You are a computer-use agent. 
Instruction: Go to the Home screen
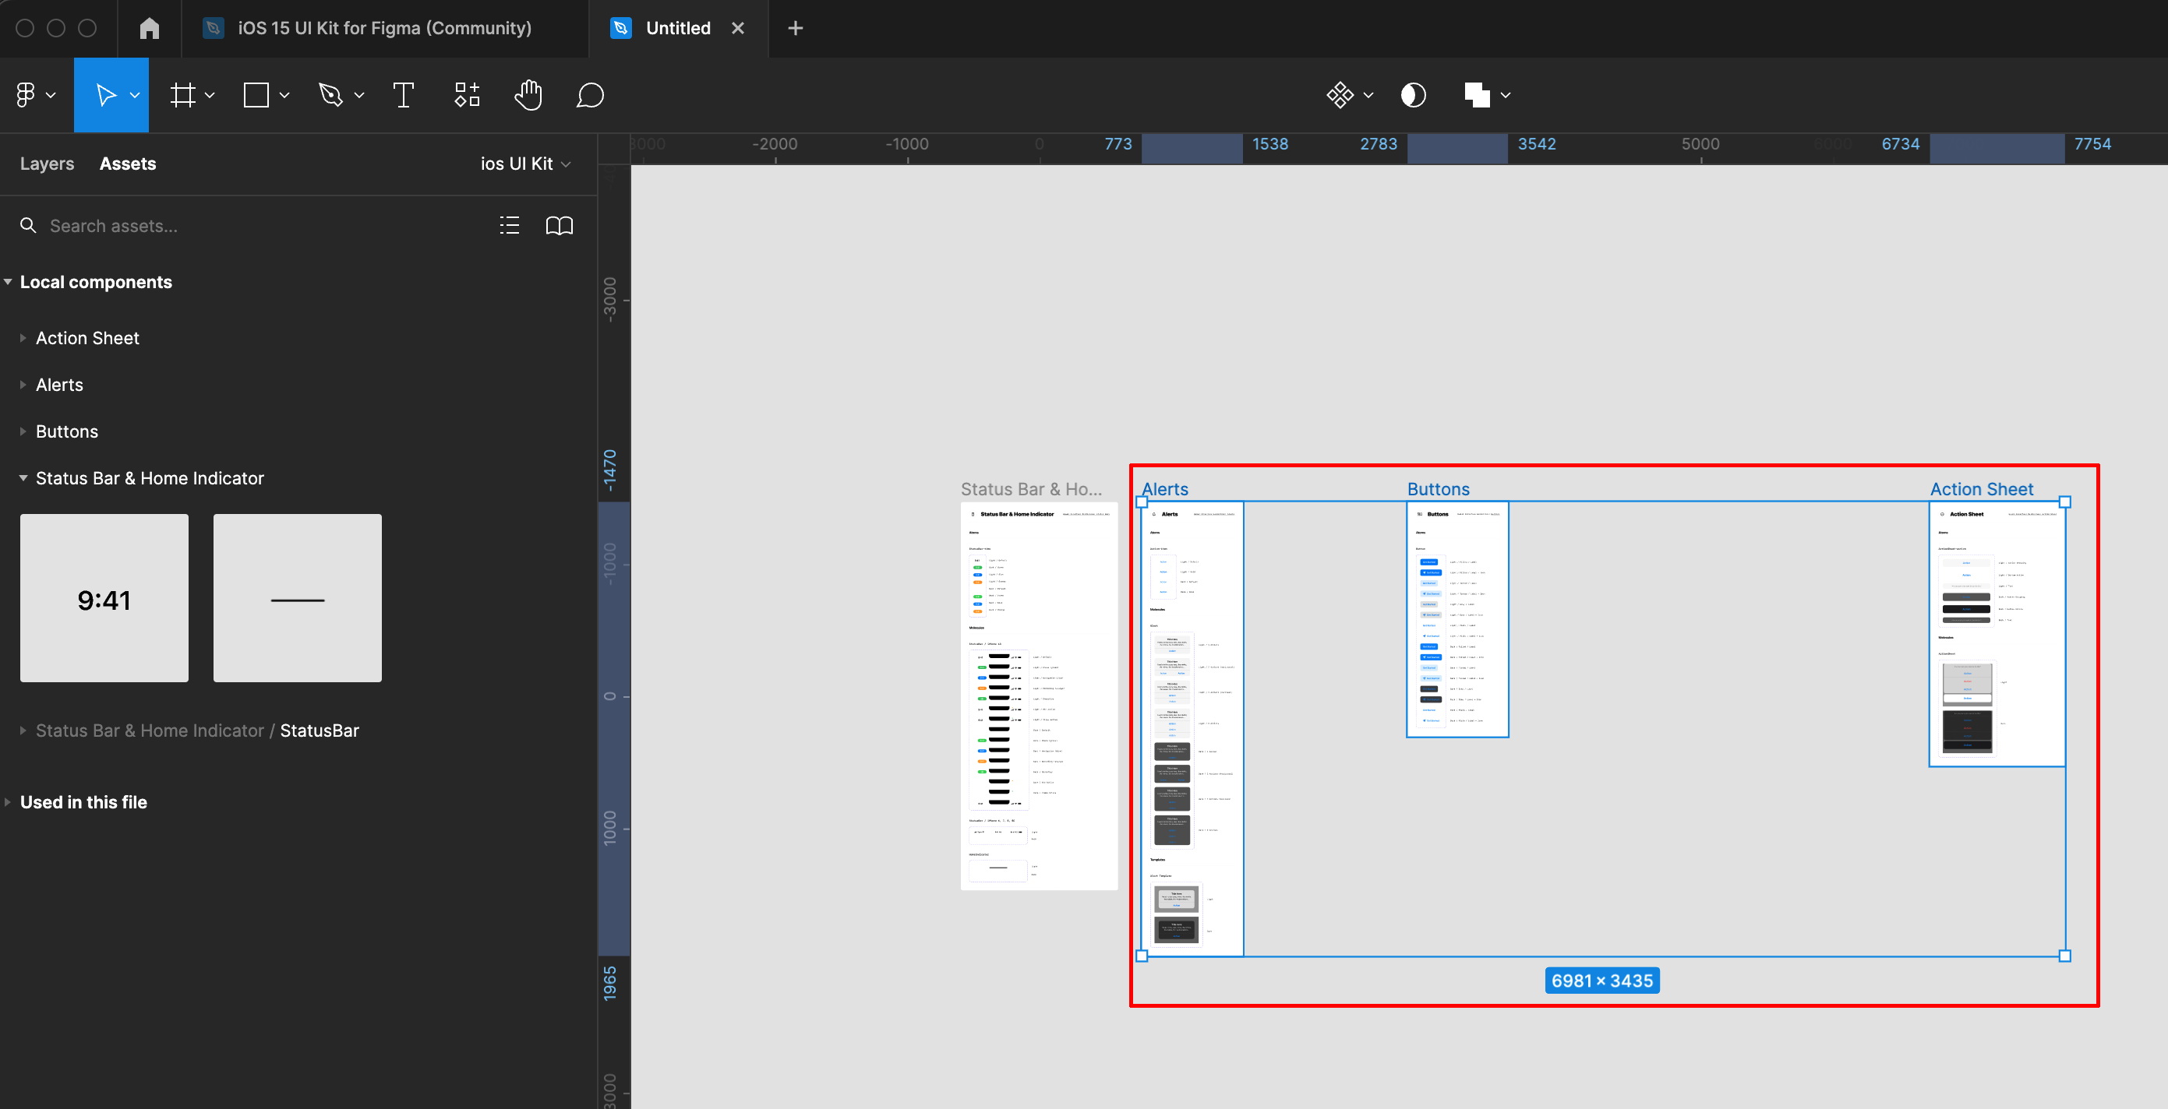pos(149,28)
